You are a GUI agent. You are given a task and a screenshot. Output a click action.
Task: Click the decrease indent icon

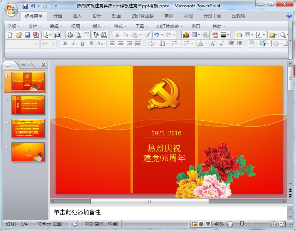point(231,43)
